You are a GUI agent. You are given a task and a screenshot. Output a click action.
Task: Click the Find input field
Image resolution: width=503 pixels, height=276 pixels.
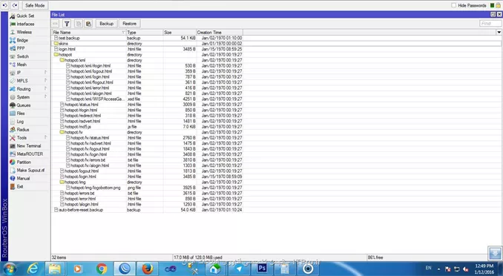490,24
